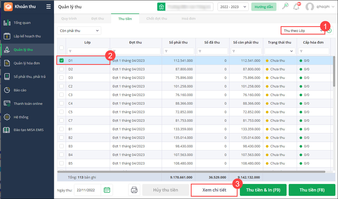Toggle the select-all checkbox in table header
The image size is (338, 199).
62,47
